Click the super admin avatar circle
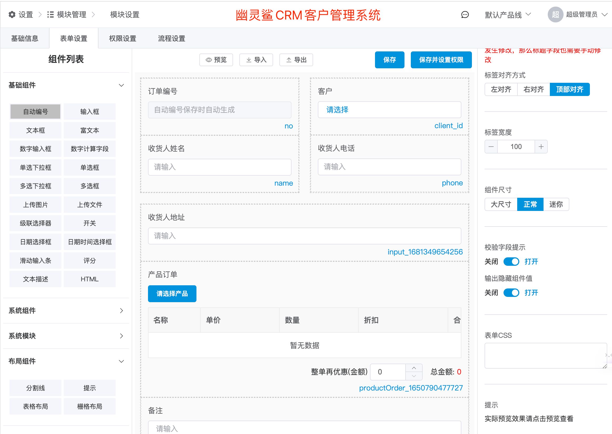 coord(555,15)
